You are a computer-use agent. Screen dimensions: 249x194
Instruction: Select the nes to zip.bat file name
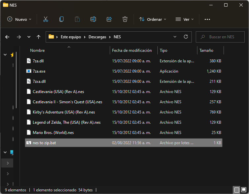(44, 143)
